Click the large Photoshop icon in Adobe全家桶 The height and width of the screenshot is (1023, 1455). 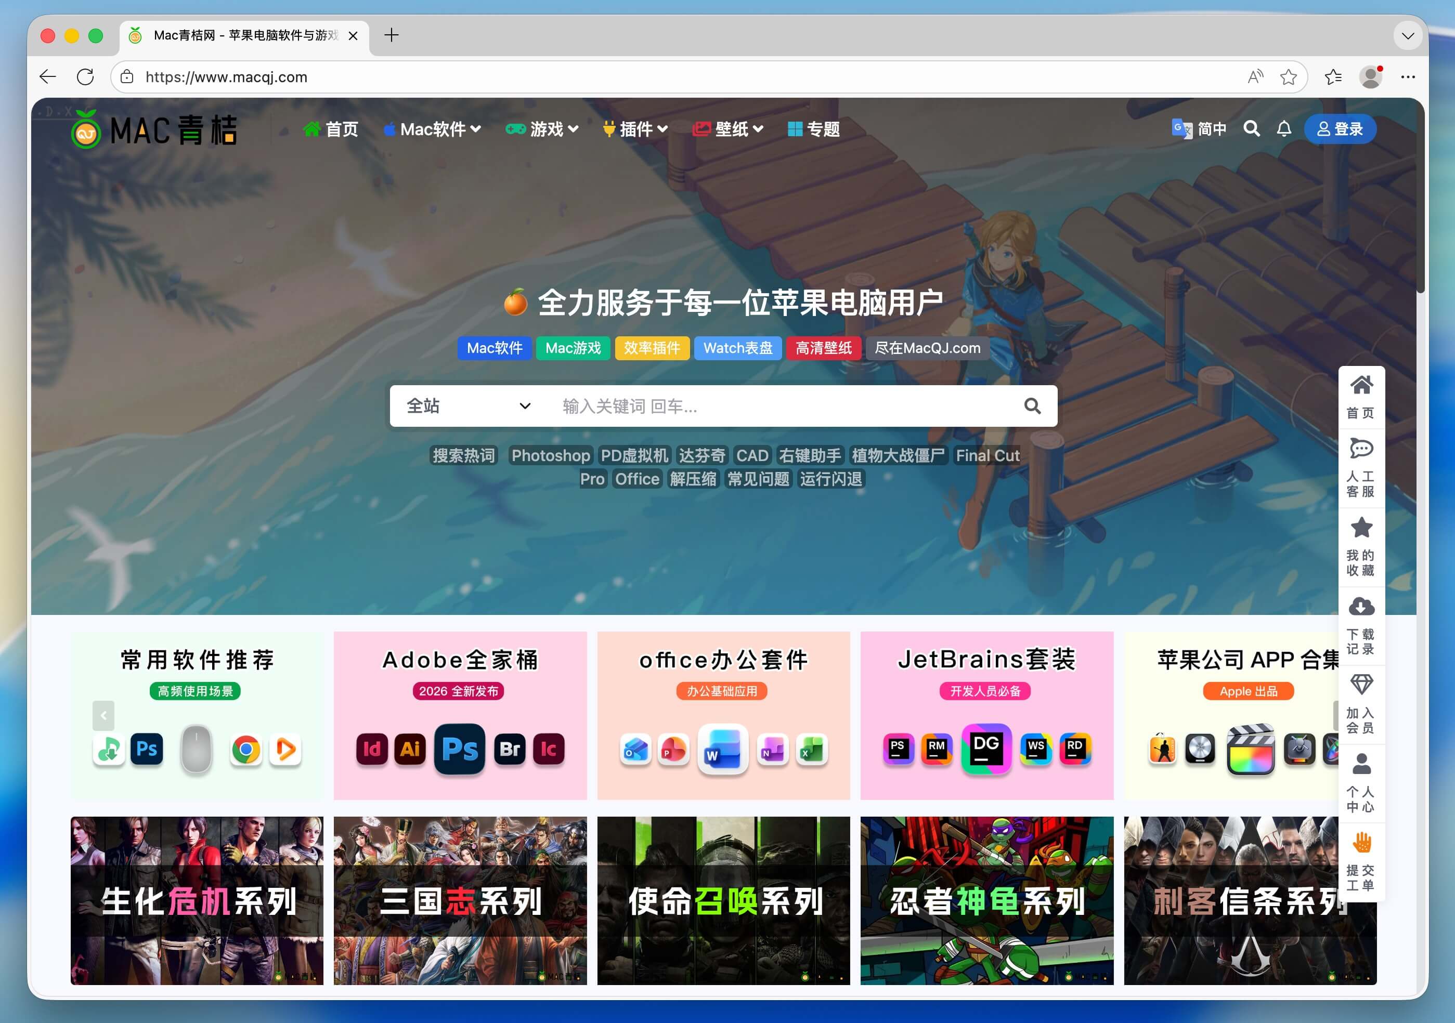[x=460, y=750]
